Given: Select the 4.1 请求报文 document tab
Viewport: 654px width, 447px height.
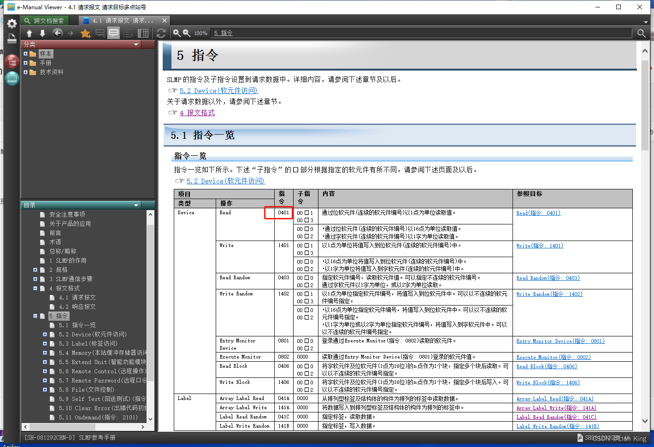Looking at the screenshot, I should [118, 20].
